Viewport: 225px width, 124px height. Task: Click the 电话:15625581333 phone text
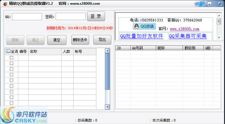coord(146,20)
